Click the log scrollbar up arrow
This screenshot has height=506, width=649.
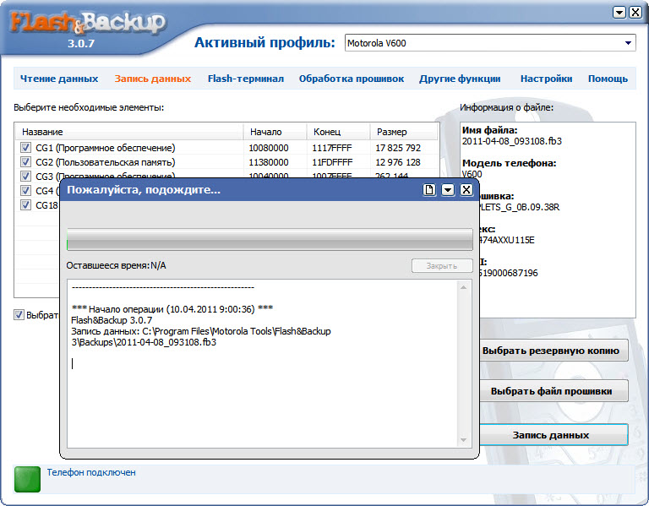point(464,287)
